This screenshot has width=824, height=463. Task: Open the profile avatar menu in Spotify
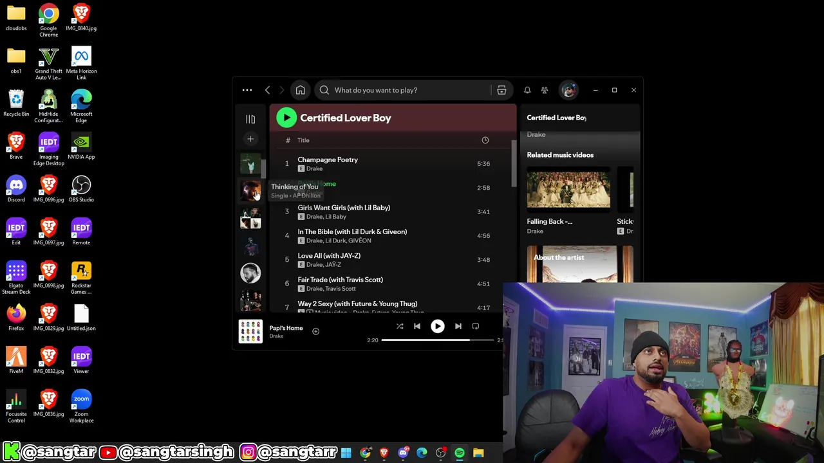point(568,90)
